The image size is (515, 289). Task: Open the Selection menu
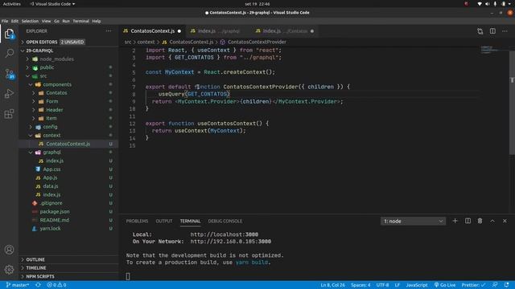coord(30,21)
